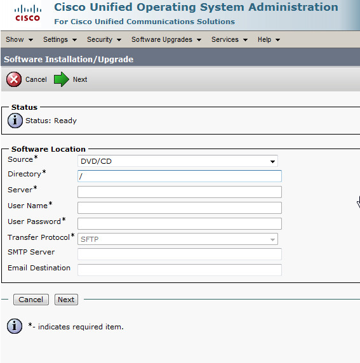The image size is (360, 363).
Task: Open the Show menu
Action: (x=19, y=39)
